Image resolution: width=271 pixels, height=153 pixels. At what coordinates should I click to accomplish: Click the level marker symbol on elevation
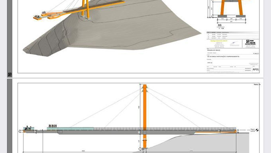tap(257, 130)
